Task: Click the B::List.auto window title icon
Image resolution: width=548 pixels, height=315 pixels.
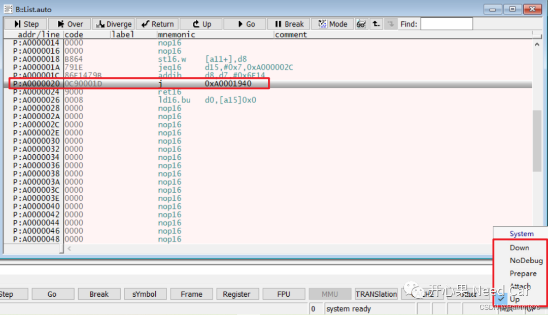Action: point(8,9)
